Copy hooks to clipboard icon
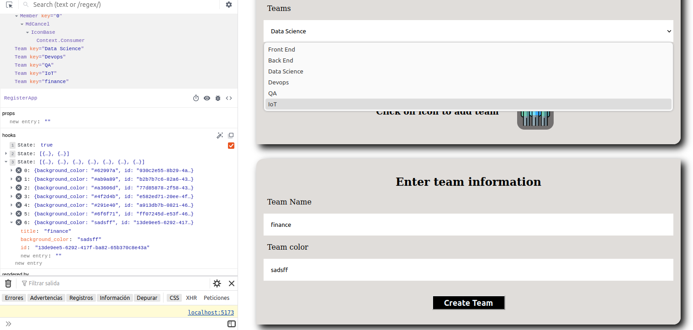Viewport: 693px width, 330px height. (x=231, y=136)
